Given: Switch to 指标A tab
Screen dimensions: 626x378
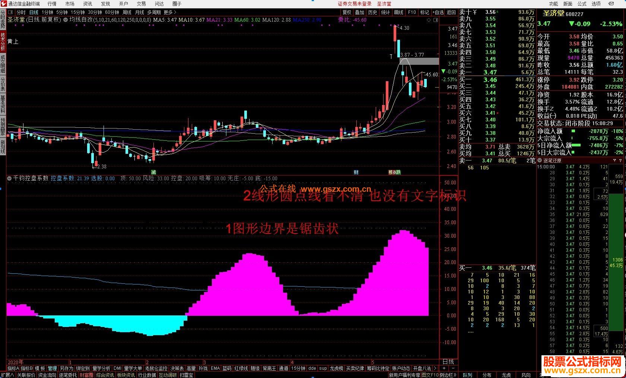Looking at the screenshot, I should pyautogui.click(x=13, y=368).
